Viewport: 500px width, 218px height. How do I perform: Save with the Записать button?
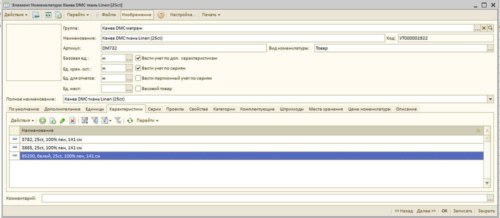[462, 211]
